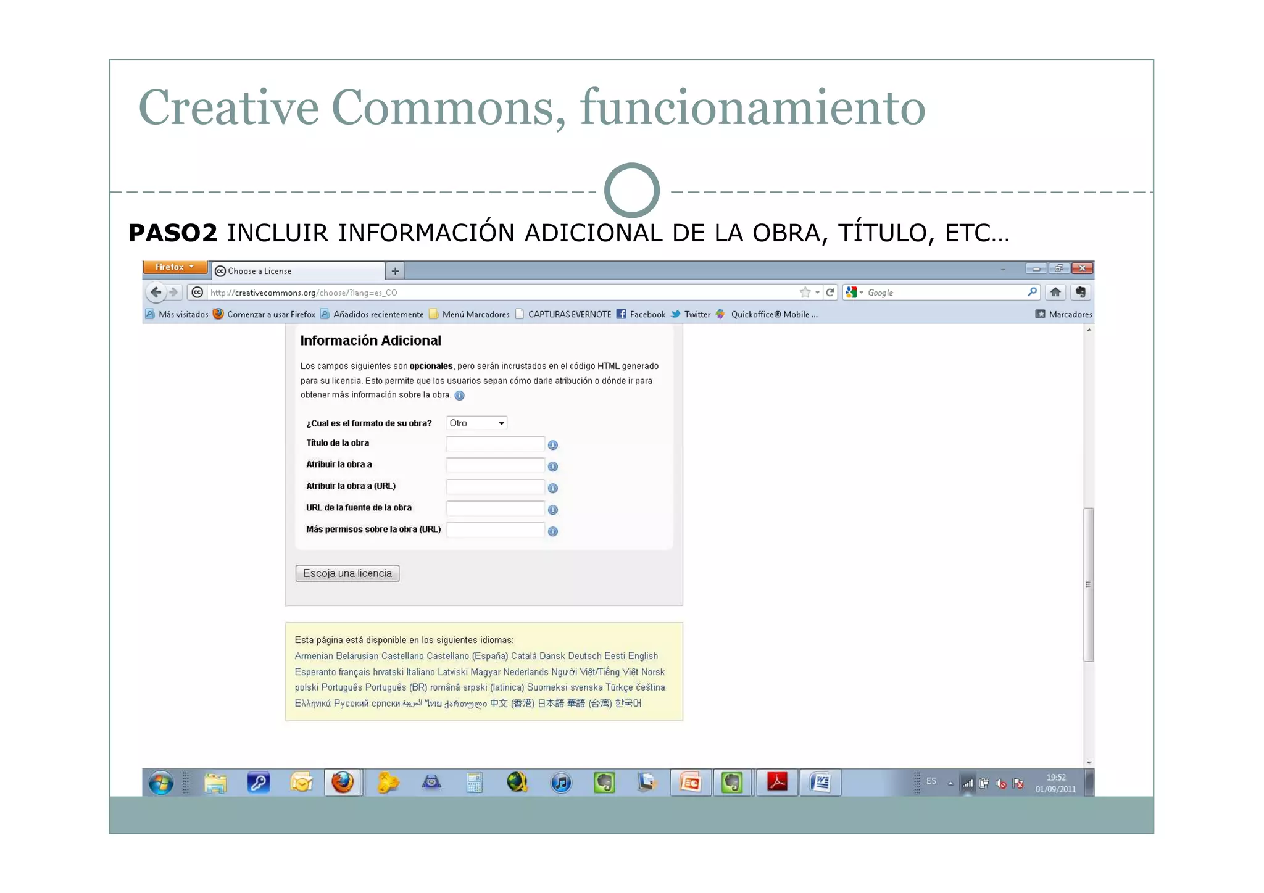Launch PowerPoint from the taskbar
The width and height of the screenshot is (1264, 893).
(x=690, y=783)
